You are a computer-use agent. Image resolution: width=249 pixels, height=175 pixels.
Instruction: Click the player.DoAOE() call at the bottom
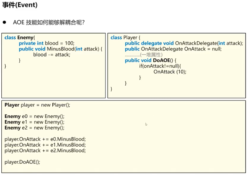click(x=22, y=162)
